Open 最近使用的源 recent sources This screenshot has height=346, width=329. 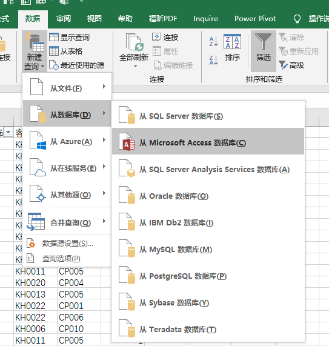[76, 65]
